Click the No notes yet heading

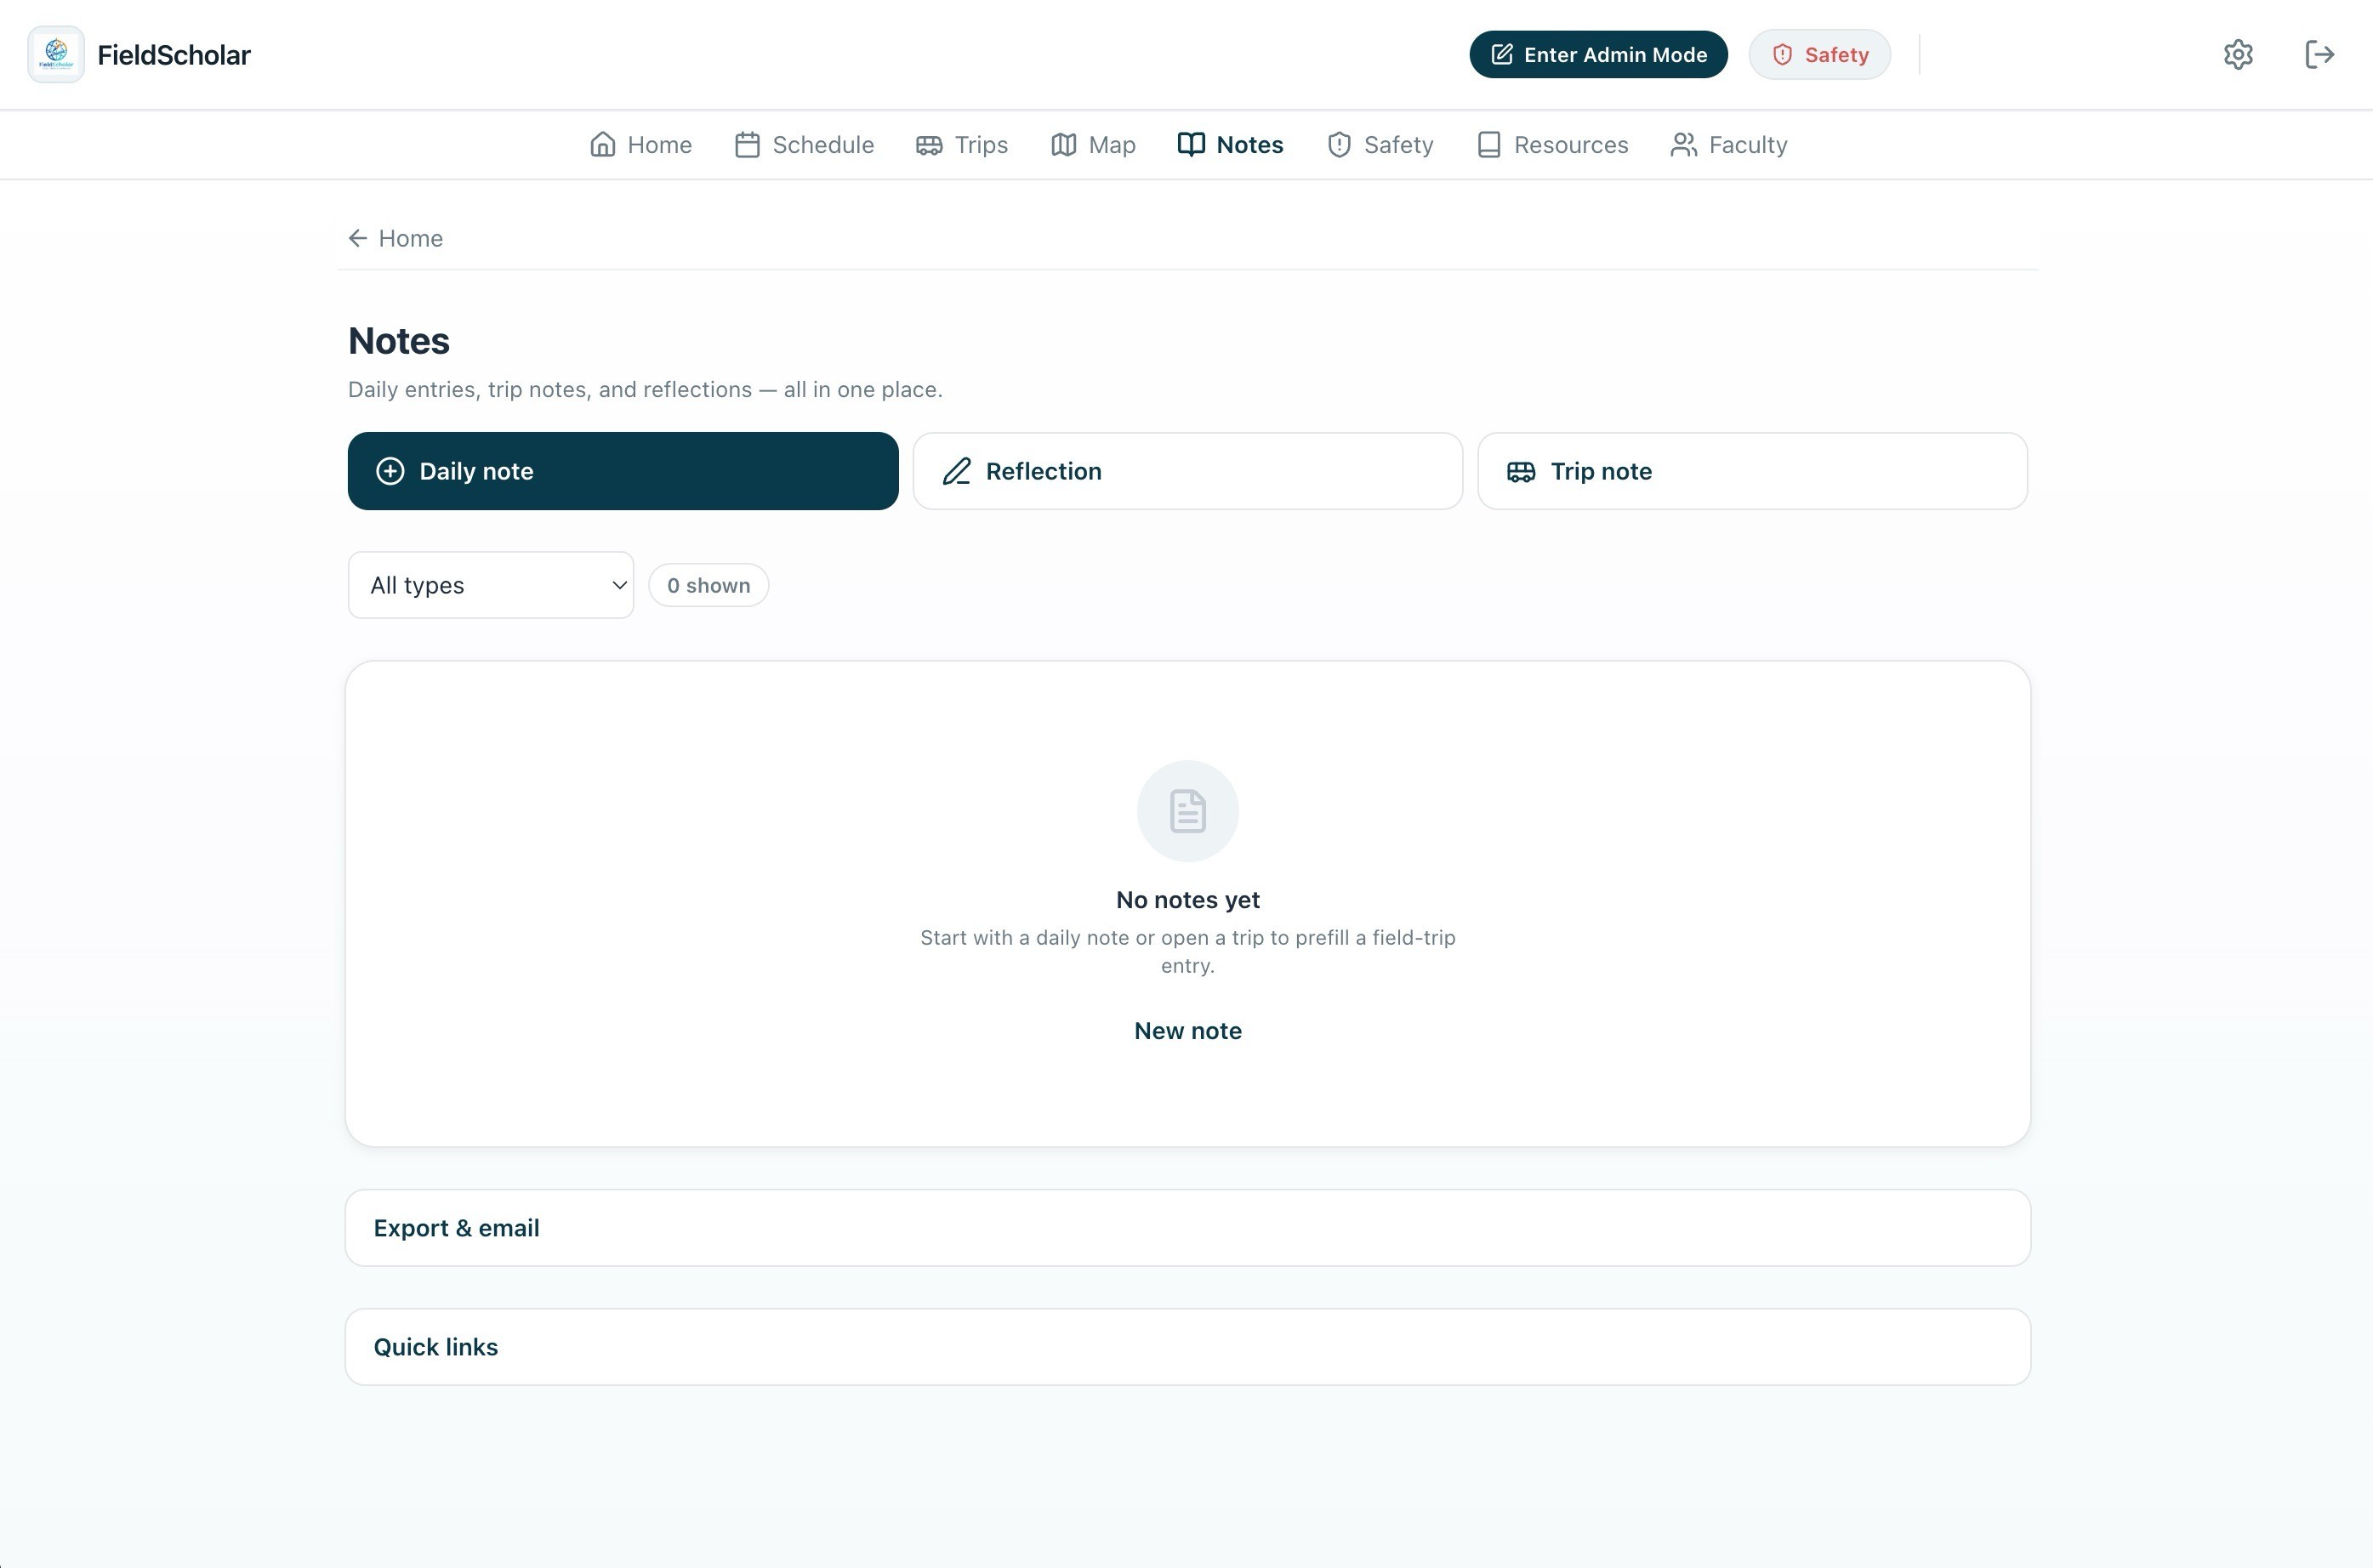[1188, 900]
